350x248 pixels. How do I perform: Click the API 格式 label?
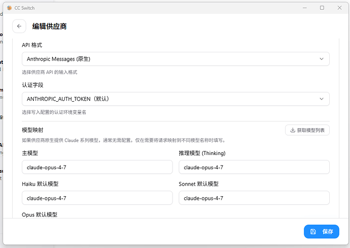(x=32, y=45)
